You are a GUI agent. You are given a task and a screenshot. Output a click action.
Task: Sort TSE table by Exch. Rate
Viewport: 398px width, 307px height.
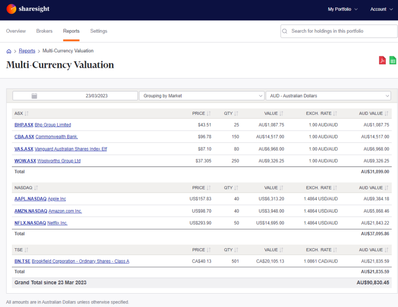335,250
